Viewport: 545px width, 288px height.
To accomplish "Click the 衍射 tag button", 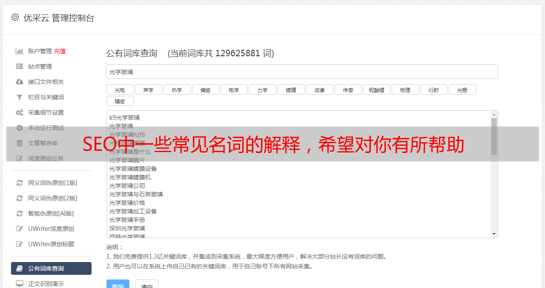I will click(x=433, y=89).
